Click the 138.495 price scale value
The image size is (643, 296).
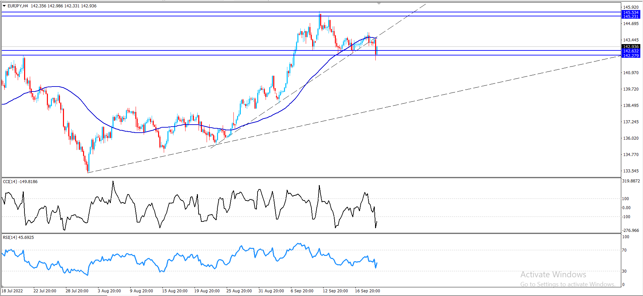[631, 106]
